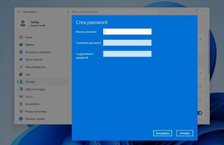Image resolution: width=224 pixels, height=145 pixels.
Task: Click the Data/ora e lingua globe icon
Action: coord(21,89)
